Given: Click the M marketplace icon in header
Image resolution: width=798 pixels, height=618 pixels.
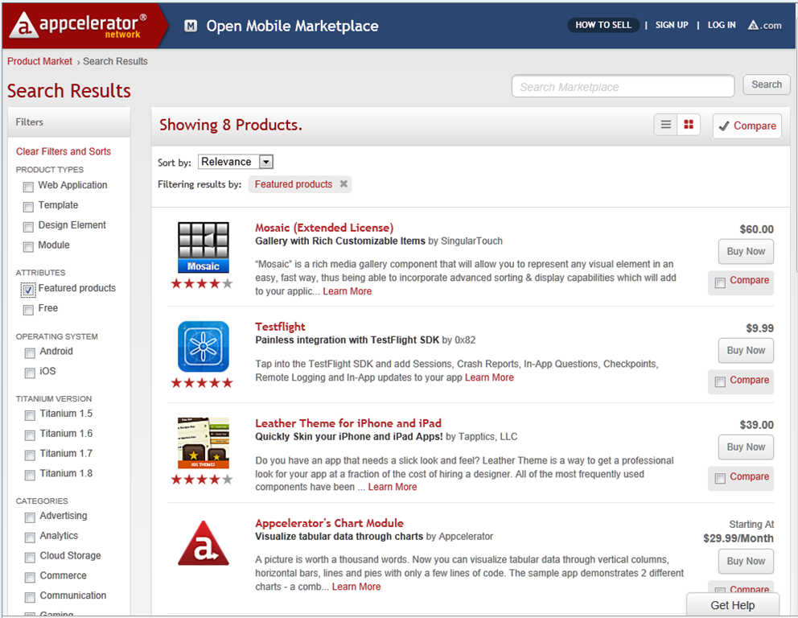Looking at the screenshot, I should [191, 26].
